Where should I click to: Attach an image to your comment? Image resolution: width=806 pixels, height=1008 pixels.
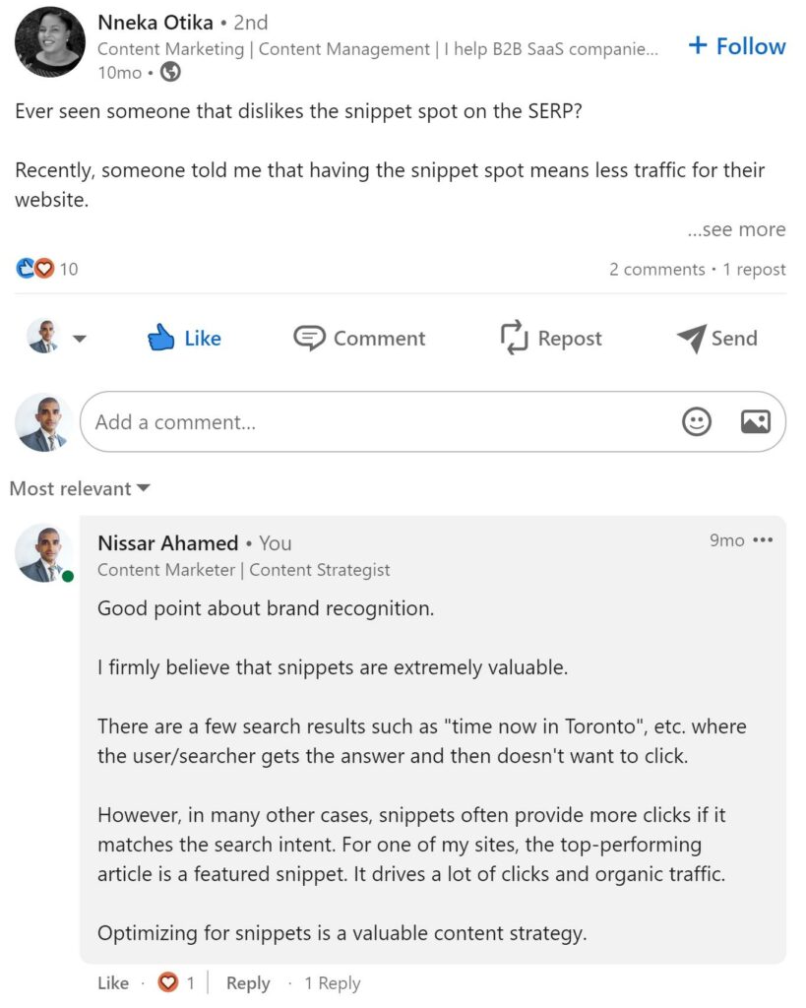(754, 421)
